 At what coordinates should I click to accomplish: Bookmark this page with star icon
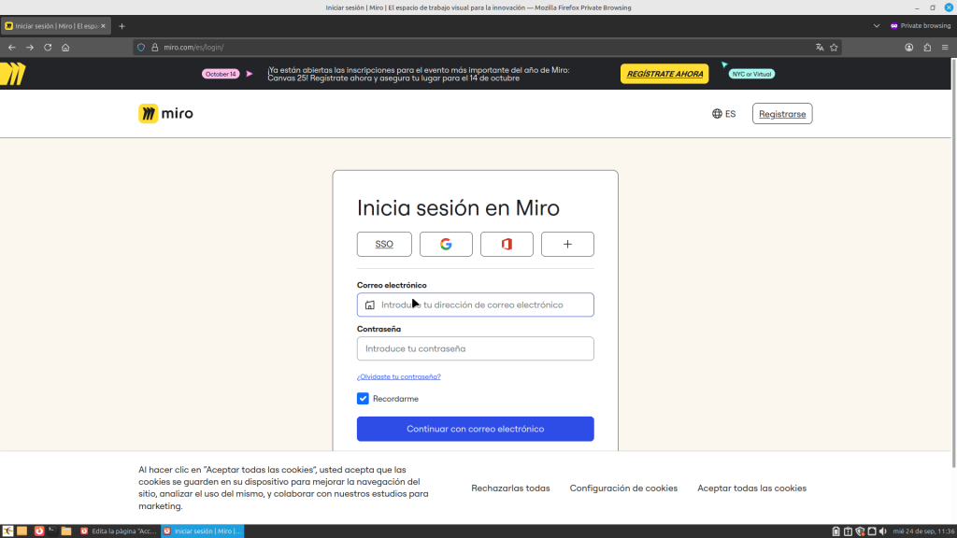coord(834,47)
